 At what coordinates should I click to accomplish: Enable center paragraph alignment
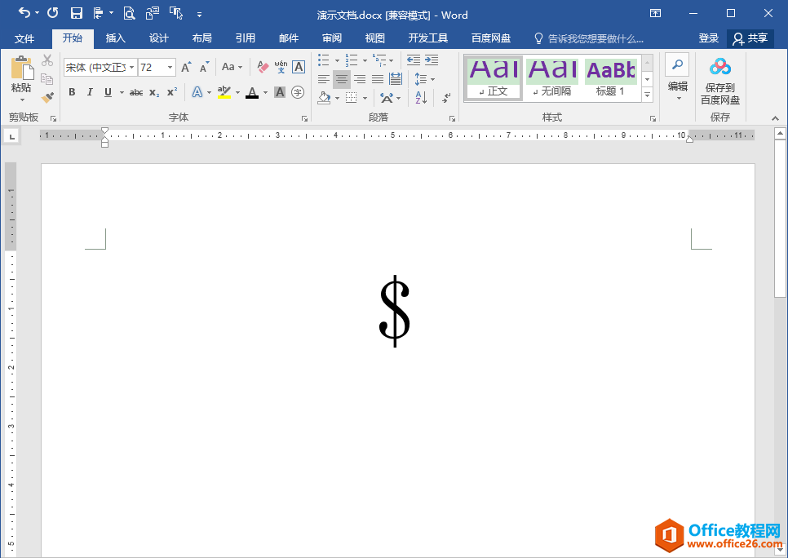[342, 79]
